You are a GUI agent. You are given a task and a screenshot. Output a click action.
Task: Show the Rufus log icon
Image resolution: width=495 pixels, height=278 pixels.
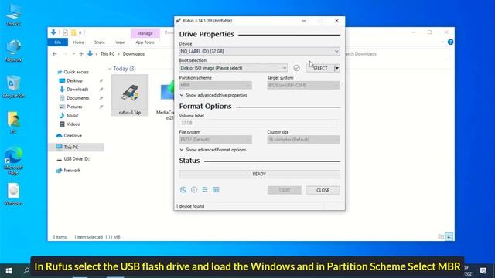coord(216,190)
